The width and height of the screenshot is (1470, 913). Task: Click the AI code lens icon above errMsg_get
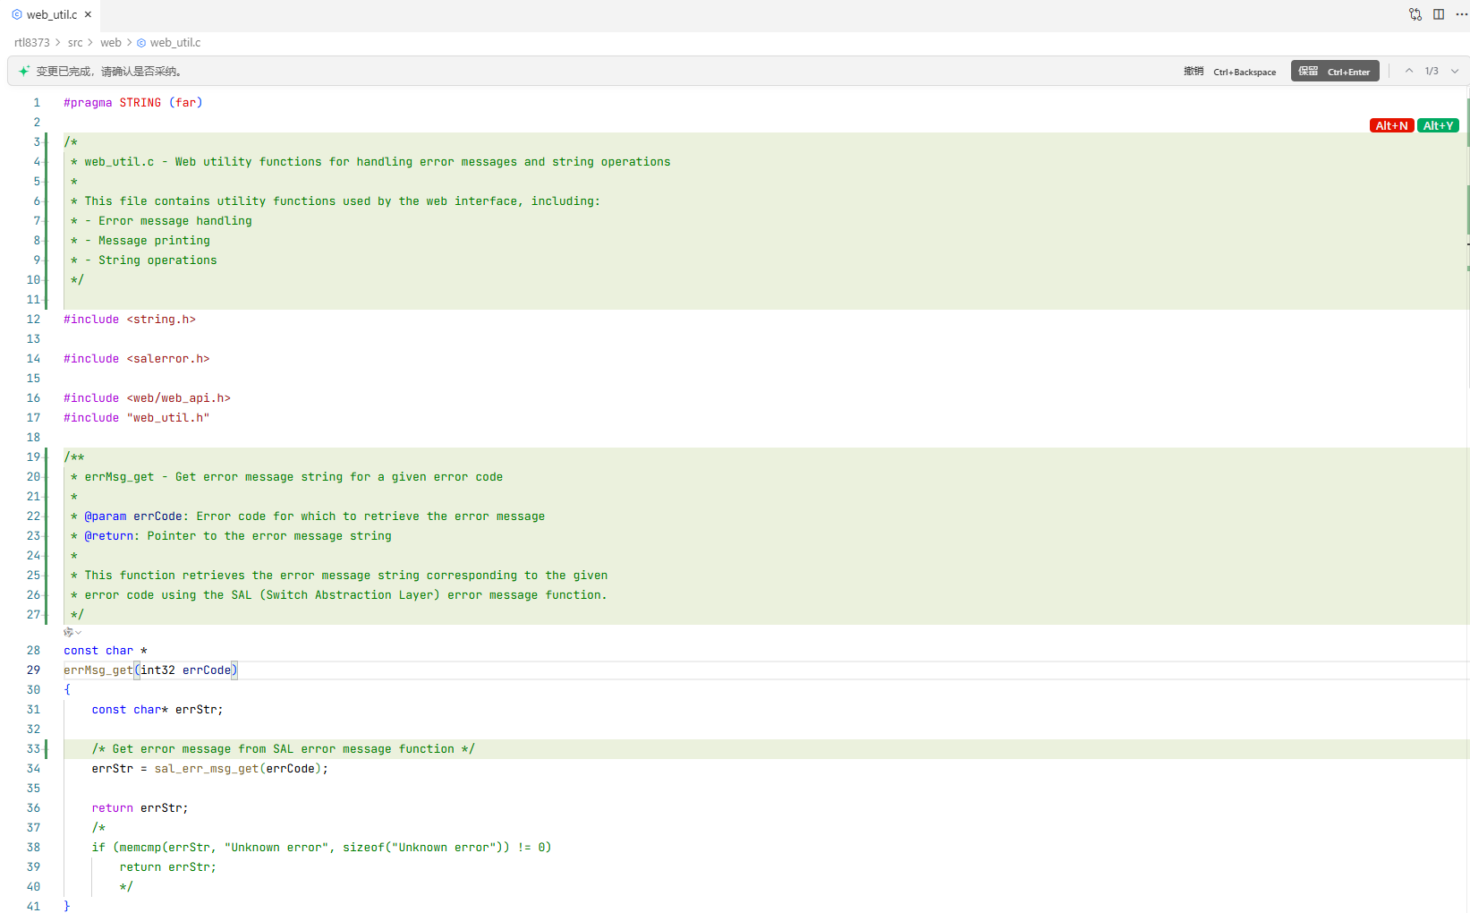click(70, 632)
